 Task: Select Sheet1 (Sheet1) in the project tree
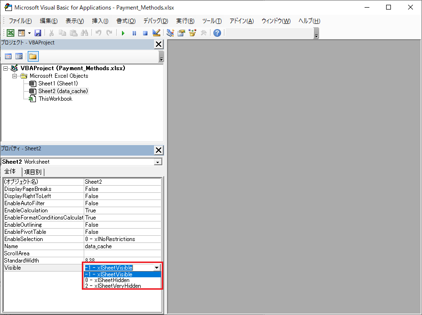[58, 84]
